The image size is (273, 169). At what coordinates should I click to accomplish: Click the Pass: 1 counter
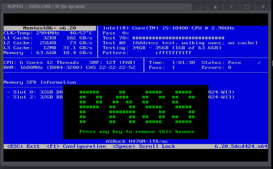[x=162, y=68]
